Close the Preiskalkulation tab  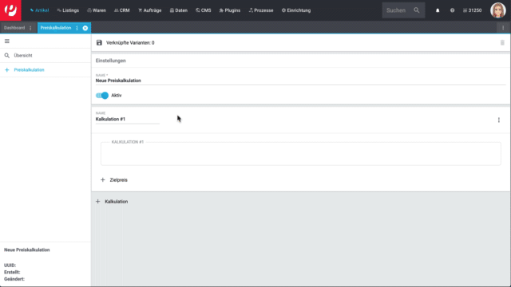click(x=85, y=28)
